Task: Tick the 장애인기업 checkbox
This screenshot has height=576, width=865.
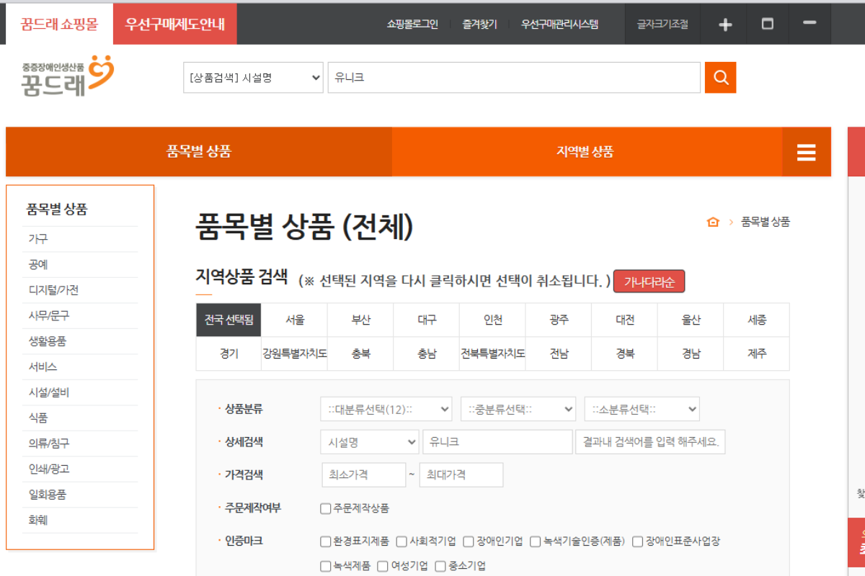Action: pos(469,541)
